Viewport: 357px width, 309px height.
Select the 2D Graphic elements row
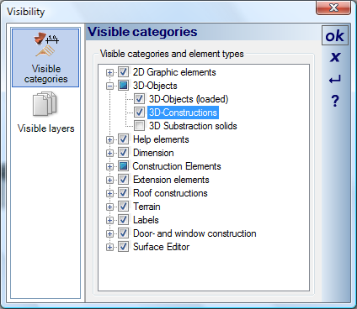174,72
